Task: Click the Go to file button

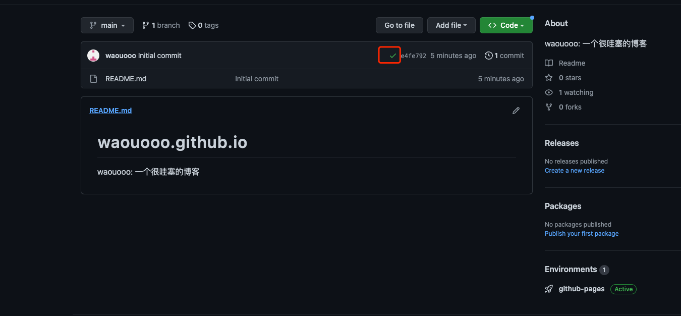Action: pos(400,25)
